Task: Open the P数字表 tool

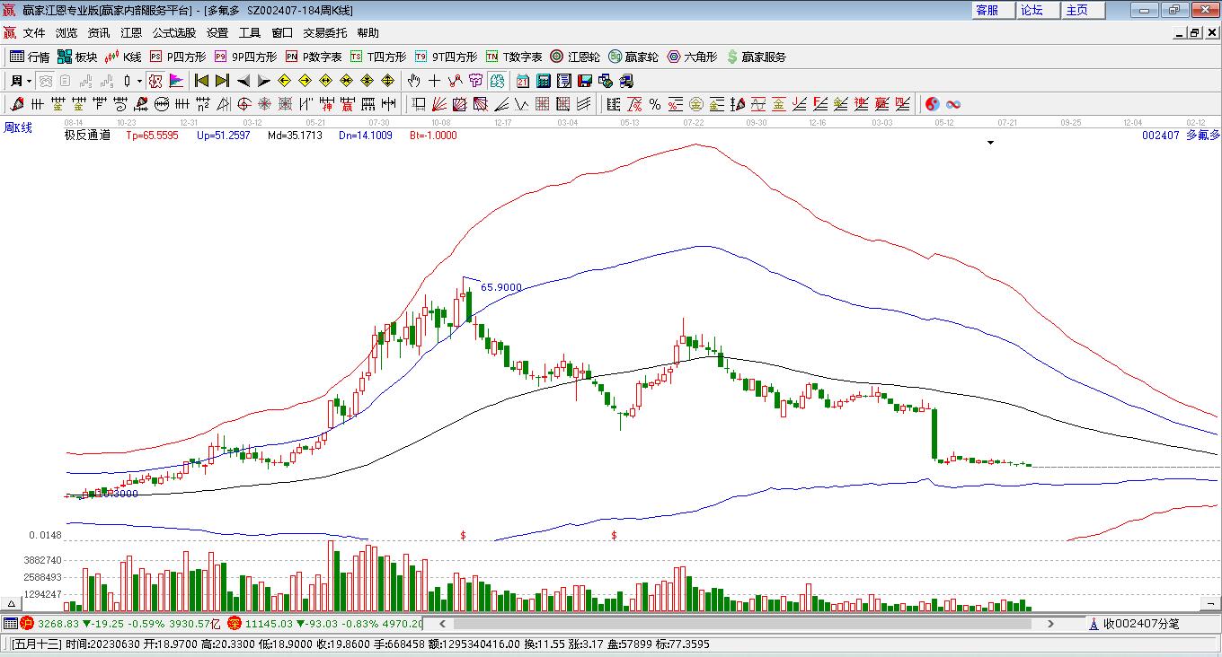Action: (314, 57)
